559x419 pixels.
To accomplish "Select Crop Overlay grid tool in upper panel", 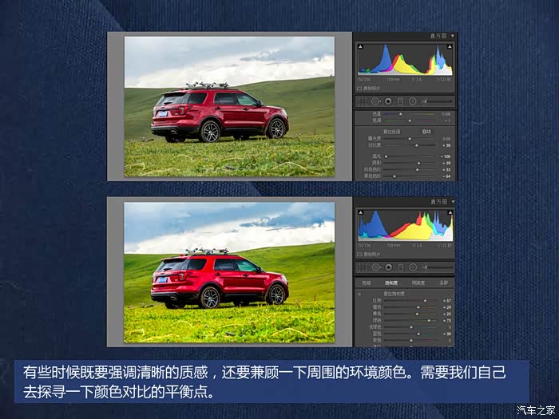I will (x=363, y=101).
